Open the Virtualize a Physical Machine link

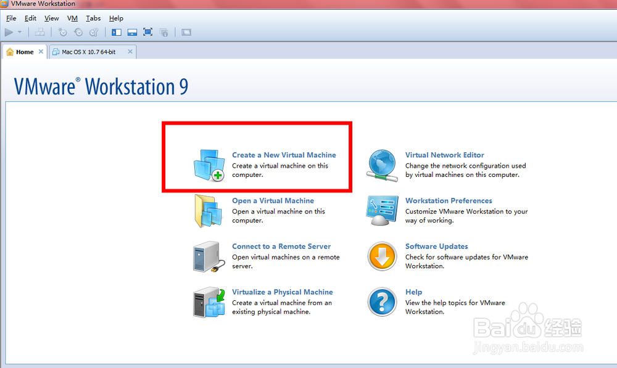[283, 292]
